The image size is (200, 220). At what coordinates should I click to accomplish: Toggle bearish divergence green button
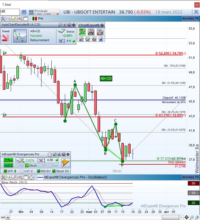(8, 160)
